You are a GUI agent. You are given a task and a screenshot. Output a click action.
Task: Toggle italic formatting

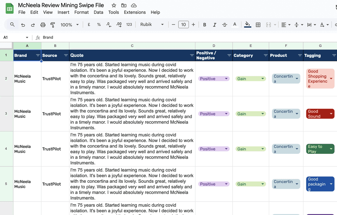[x=215, y=25]
